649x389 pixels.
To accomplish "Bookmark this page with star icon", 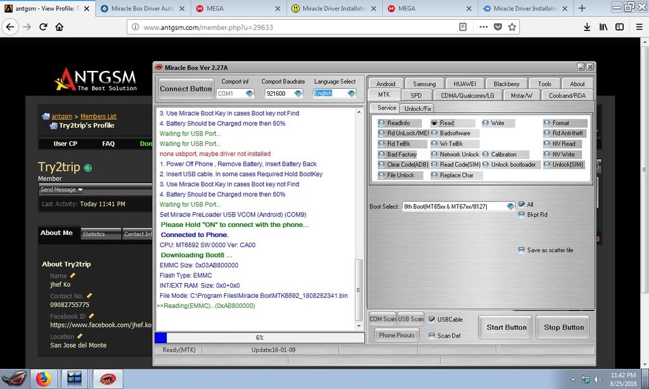I will point(512,27).
